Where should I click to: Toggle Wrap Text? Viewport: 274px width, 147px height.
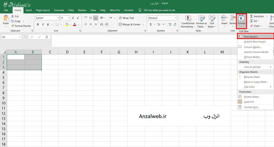pyautogui.click(x=126, y=18)
